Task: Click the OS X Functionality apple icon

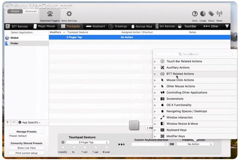Action: [162, 105]
